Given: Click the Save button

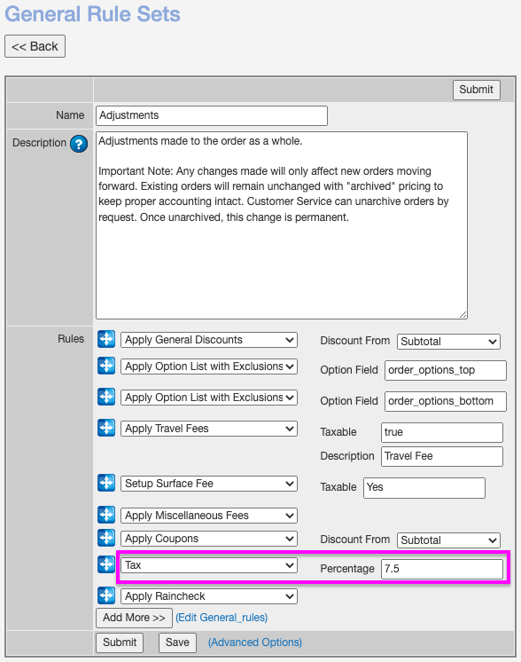Looking at the screenshot, I should 177,642.
